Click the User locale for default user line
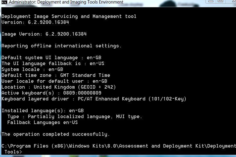 (x=54, y=81)
